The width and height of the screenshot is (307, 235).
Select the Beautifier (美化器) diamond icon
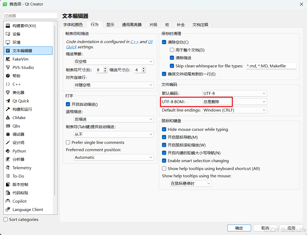(x=8, y=92)
